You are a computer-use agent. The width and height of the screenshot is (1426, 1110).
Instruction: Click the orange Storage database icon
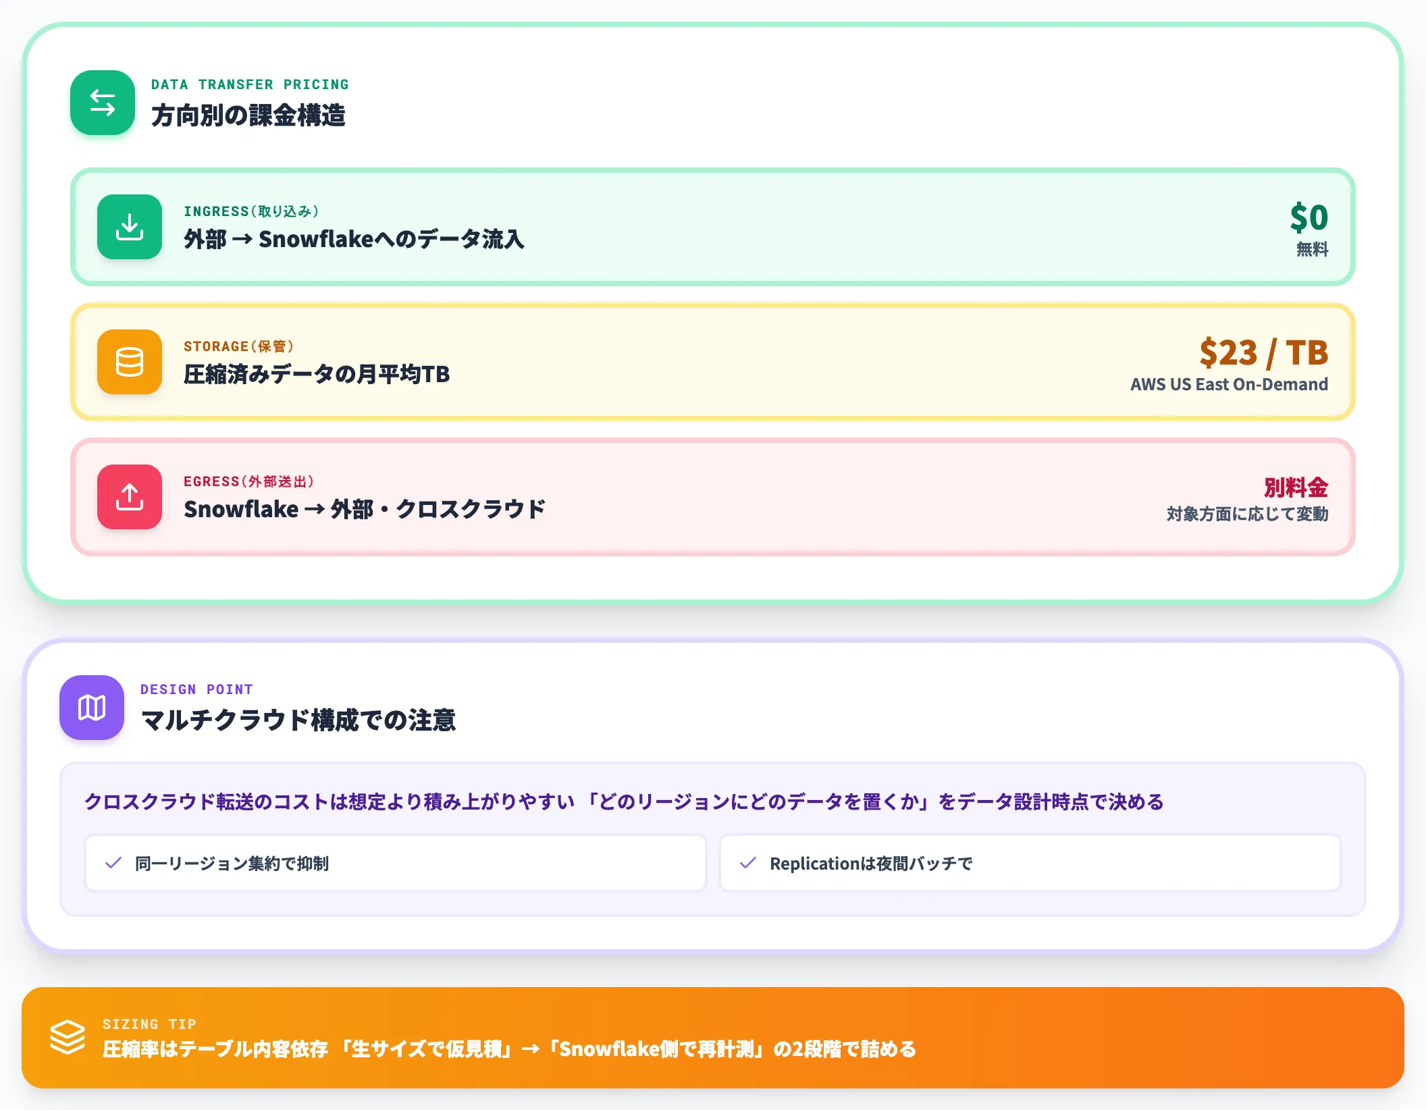(130, 362)
